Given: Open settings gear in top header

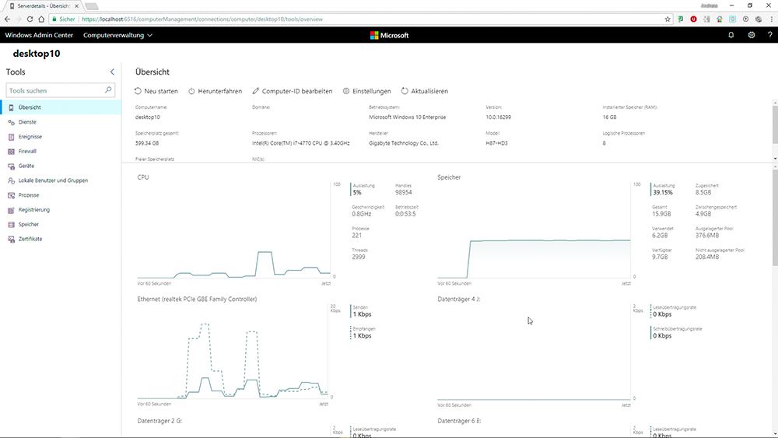Looking at the screenshot, I should [751, 35].
